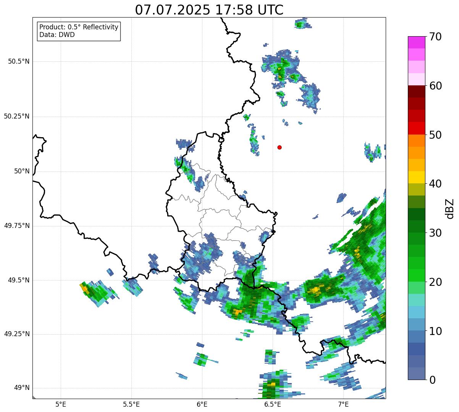
Task: Click the 6°E longitude label
Action: (202, 404)
